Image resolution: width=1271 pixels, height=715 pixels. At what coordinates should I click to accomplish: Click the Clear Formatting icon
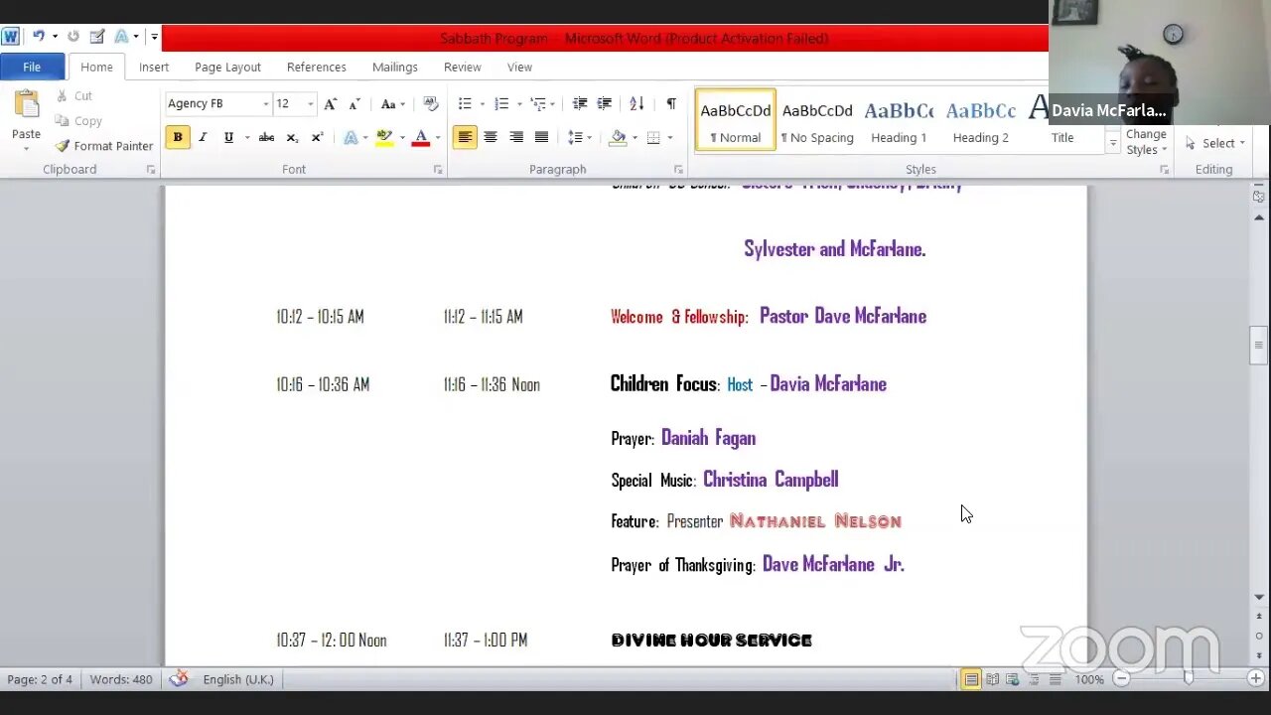[x=430, y=103]
